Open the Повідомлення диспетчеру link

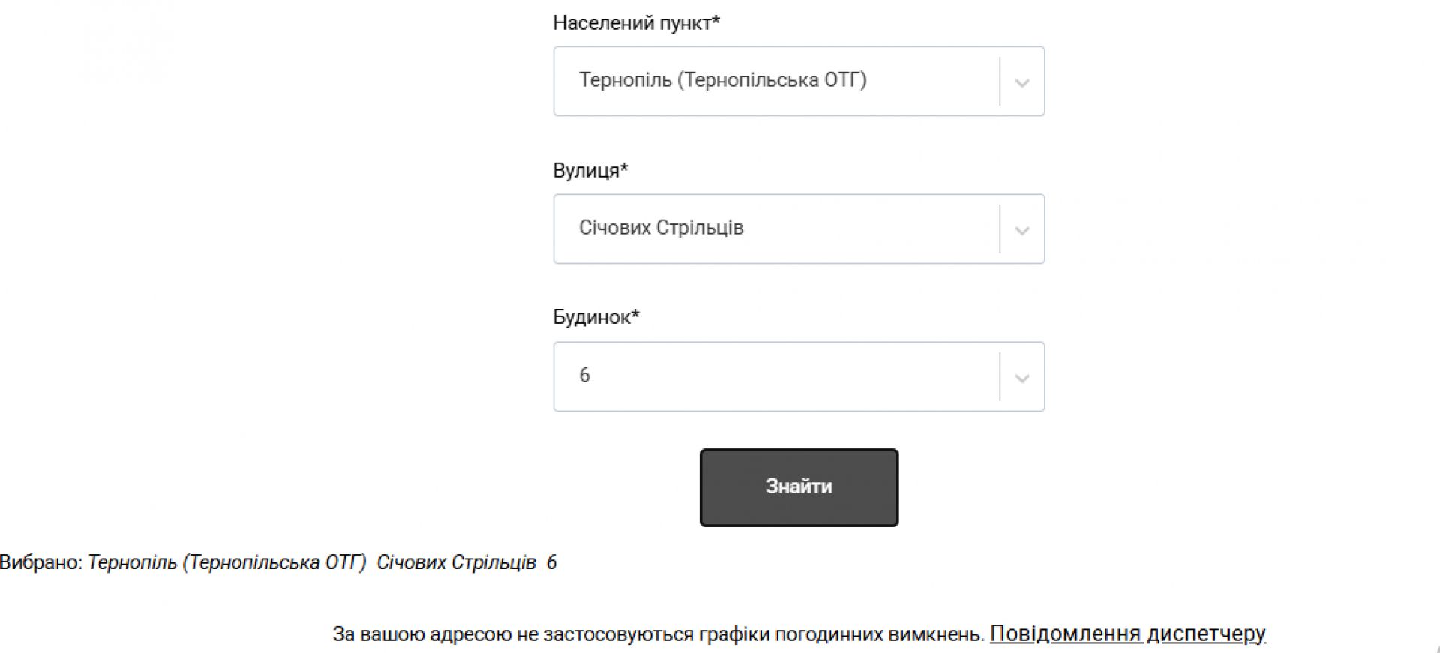1127,634
